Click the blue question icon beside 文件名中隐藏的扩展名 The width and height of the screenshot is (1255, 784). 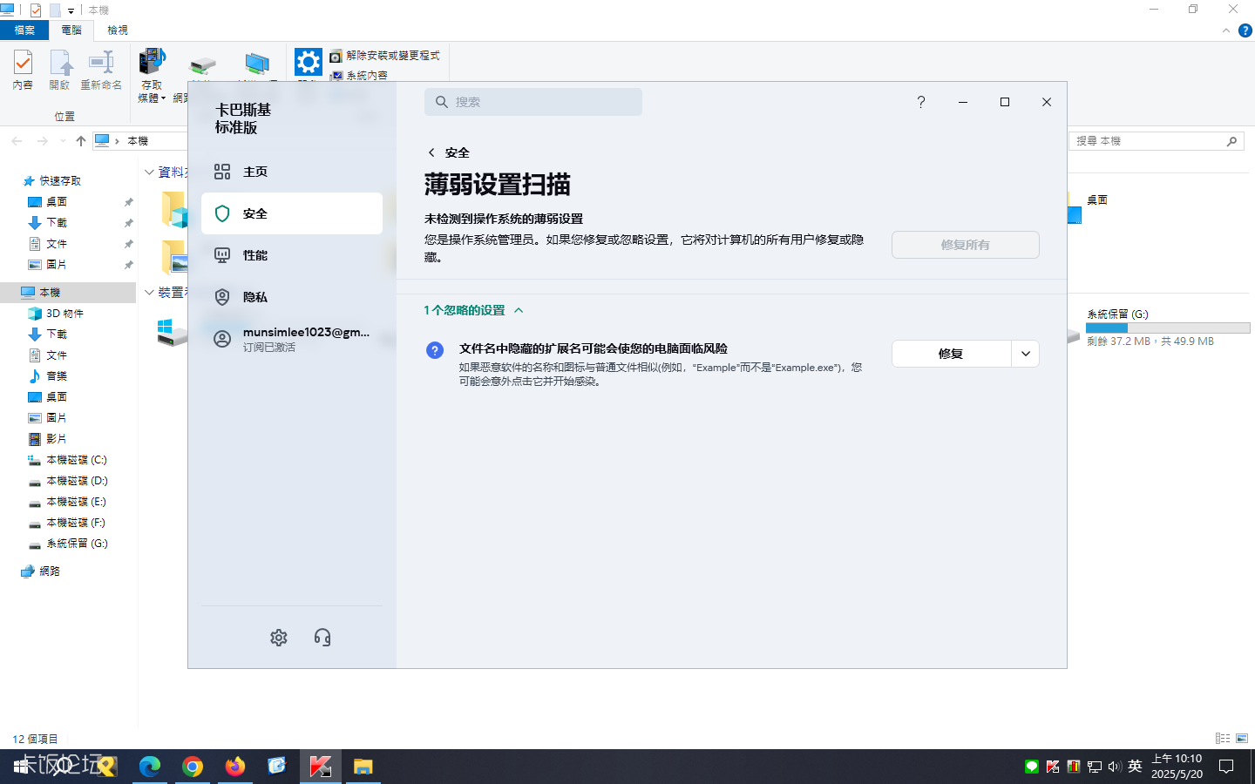click(x=435, y=350)
